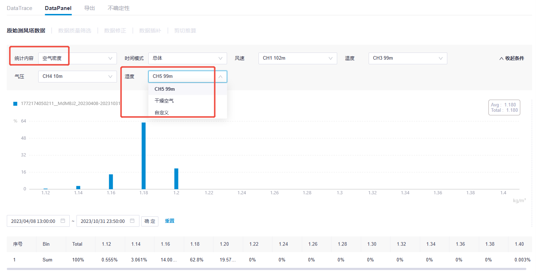This screenshot has width=536, height=275.
Task: Switch to the DataTrace tab
Action: point(20,8)
